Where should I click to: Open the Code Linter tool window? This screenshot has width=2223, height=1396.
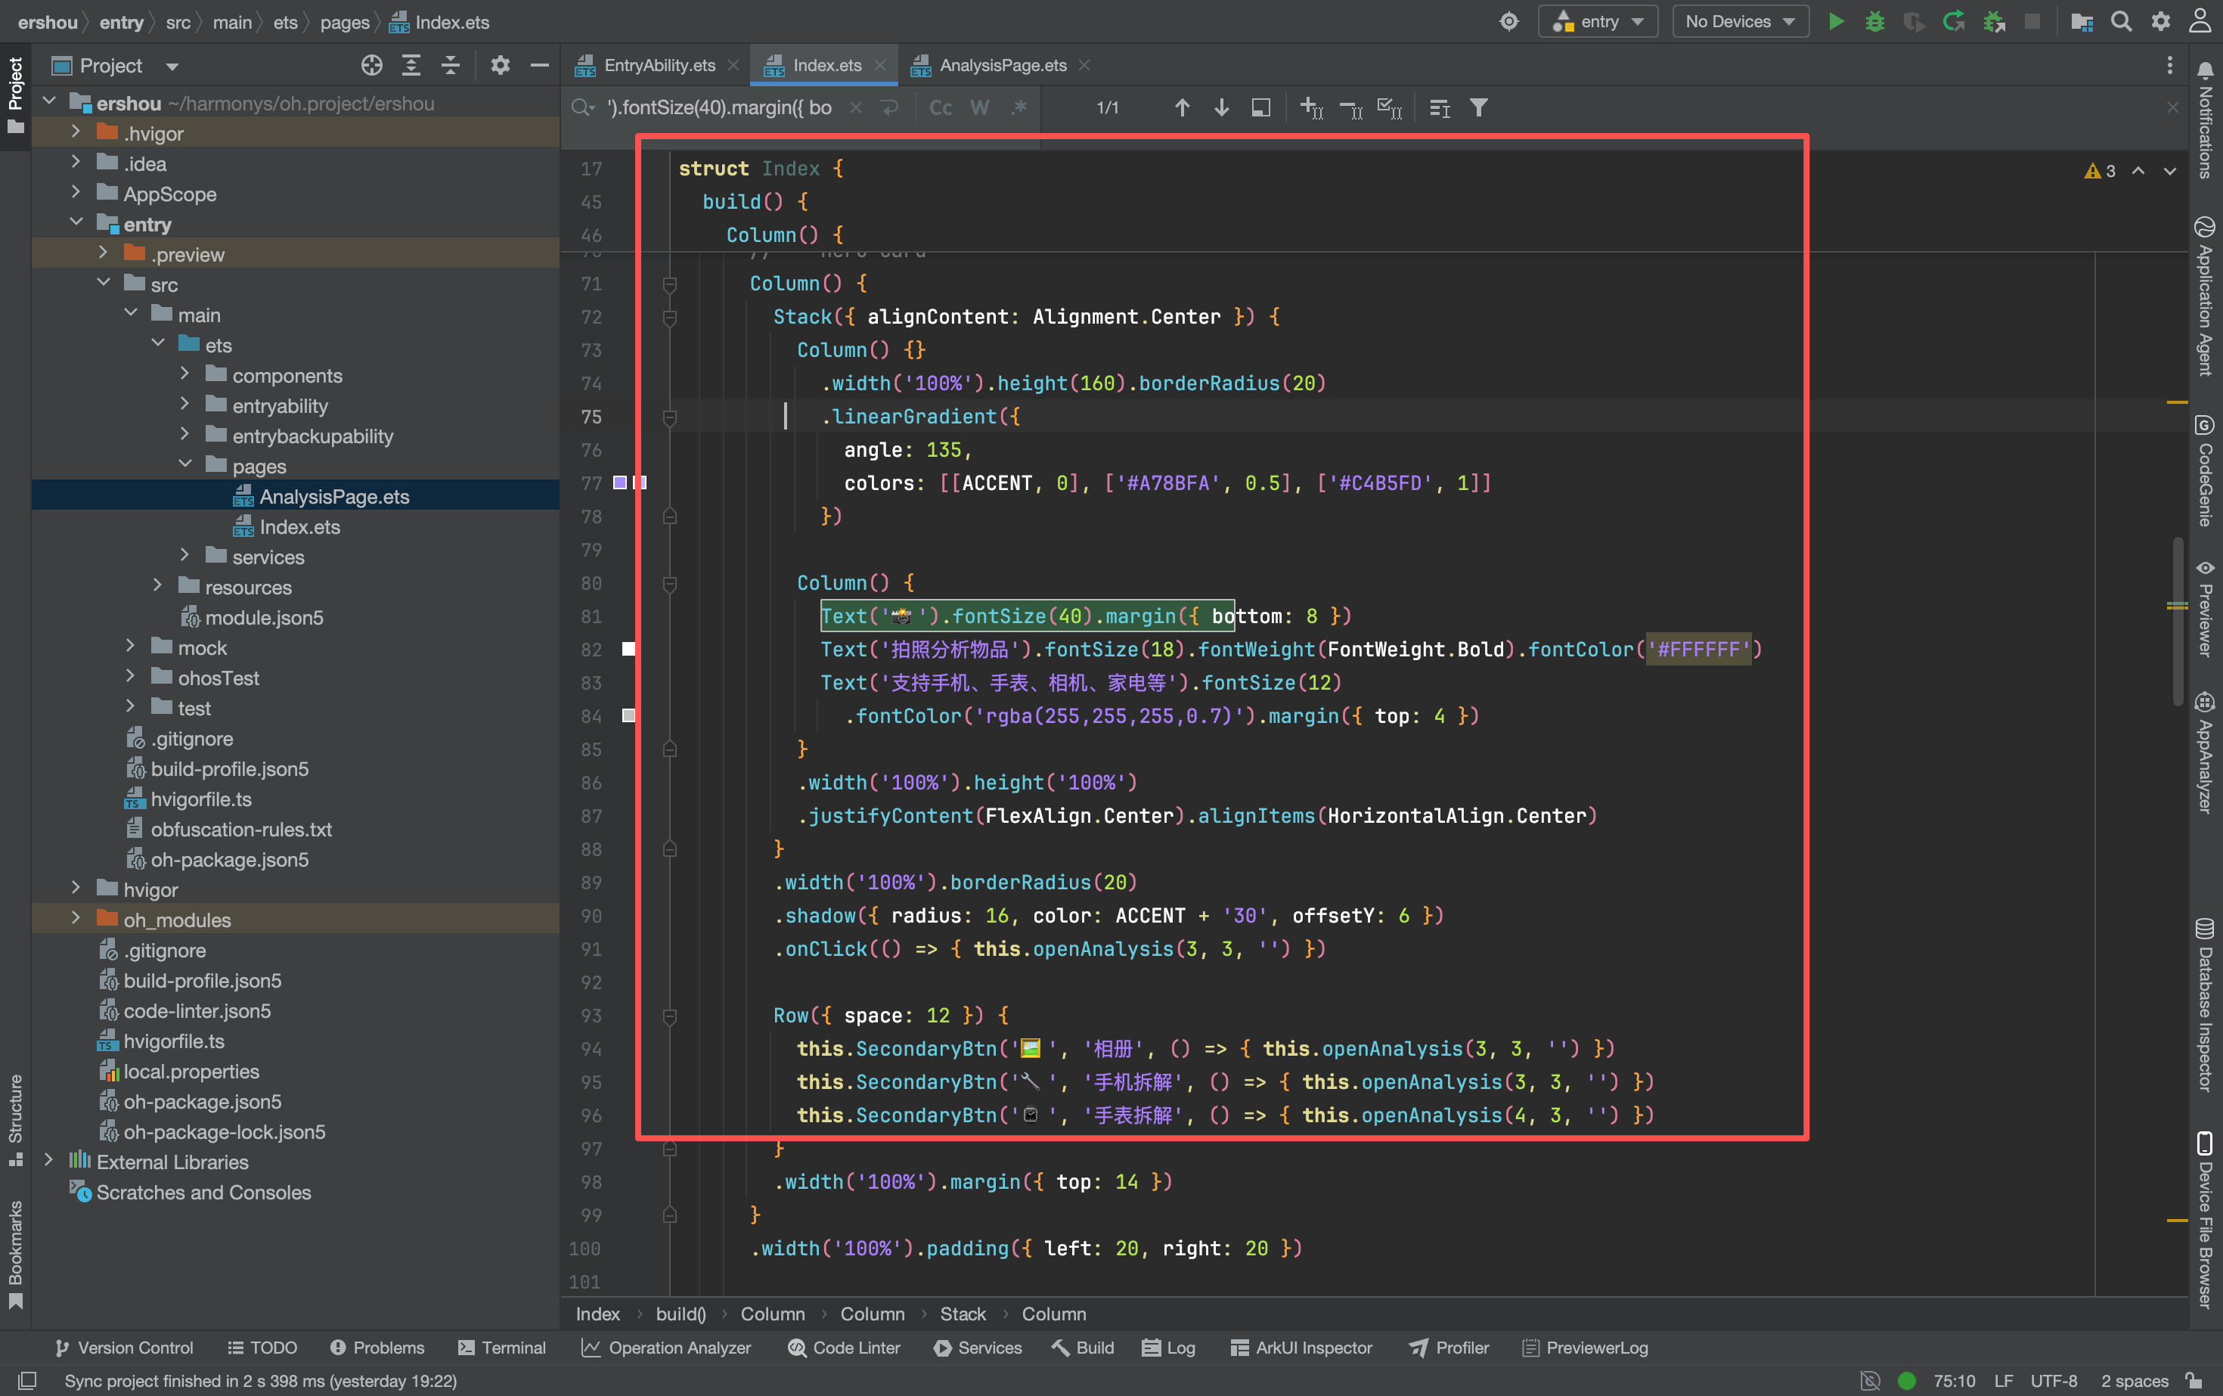tap(844, 1348)
